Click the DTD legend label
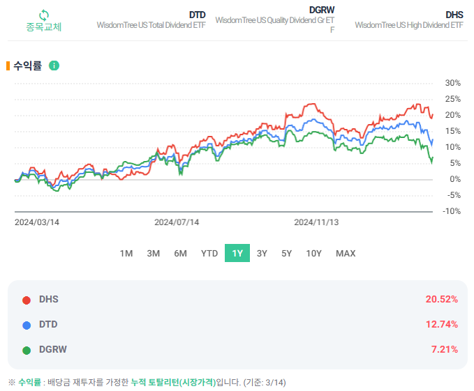Screen dimensions: 474x391 point(48,324)
